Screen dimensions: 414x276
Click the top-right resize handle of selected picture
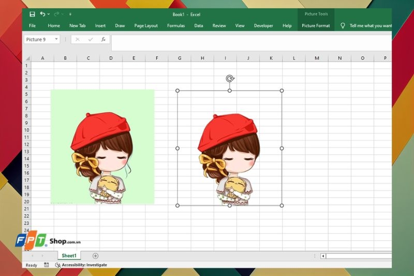(x=282, y=91)
